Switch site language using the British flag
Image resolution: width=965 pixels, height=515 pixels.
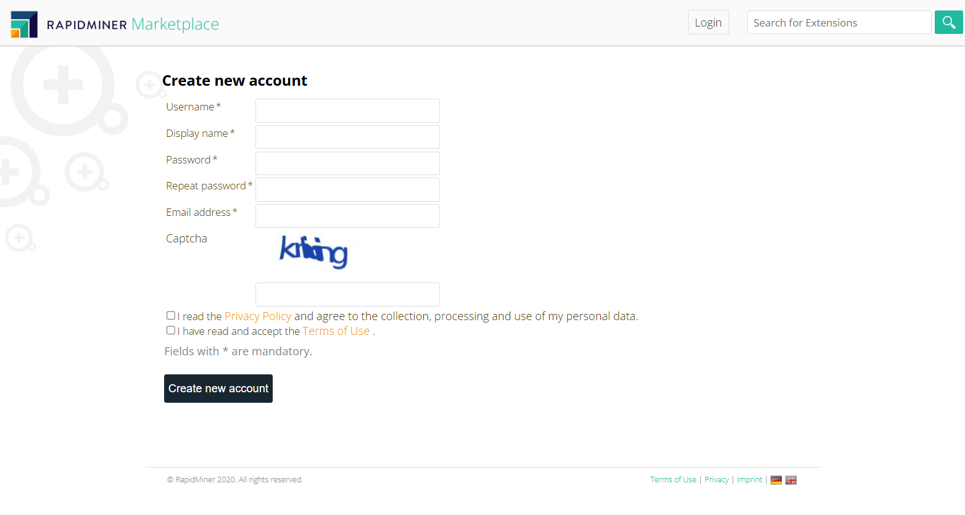coord(791,479)
